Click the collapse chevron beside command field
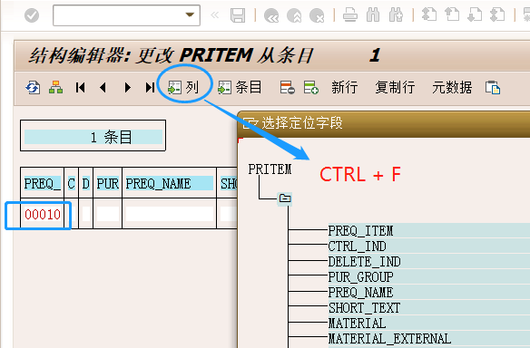Screen dimensions: 530x348 pyautogui.click(x=215, y=15)
